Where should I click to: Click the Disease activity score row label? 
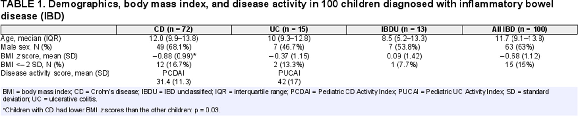click(x=55, y=73)
